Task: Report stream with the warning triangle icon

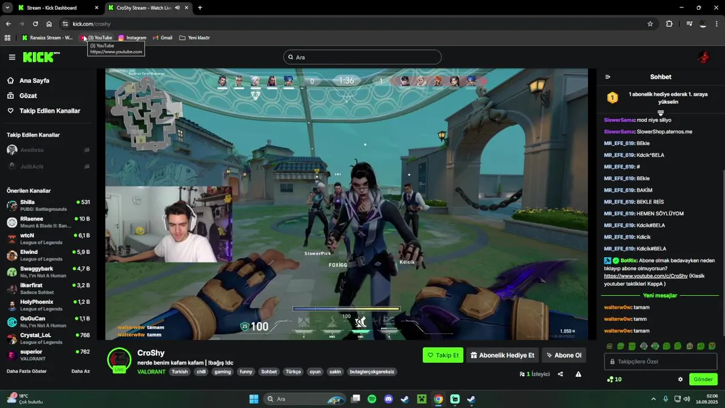Action: (578, 374)
